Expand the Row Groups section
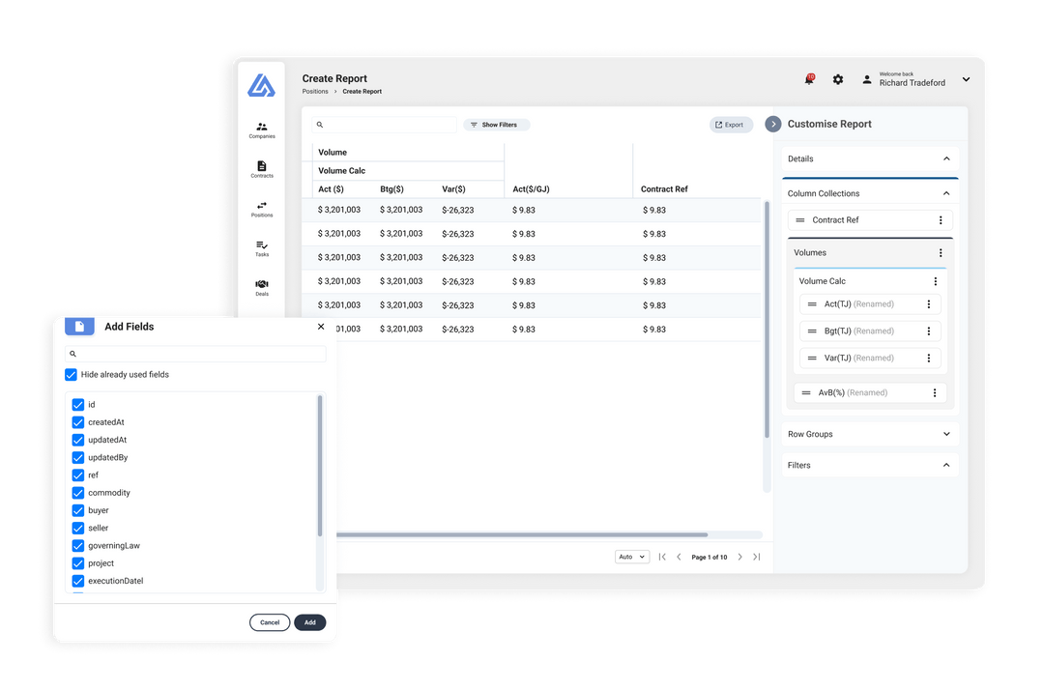The width and height of the screenshot is (1044, 690). tap(946, 434)
